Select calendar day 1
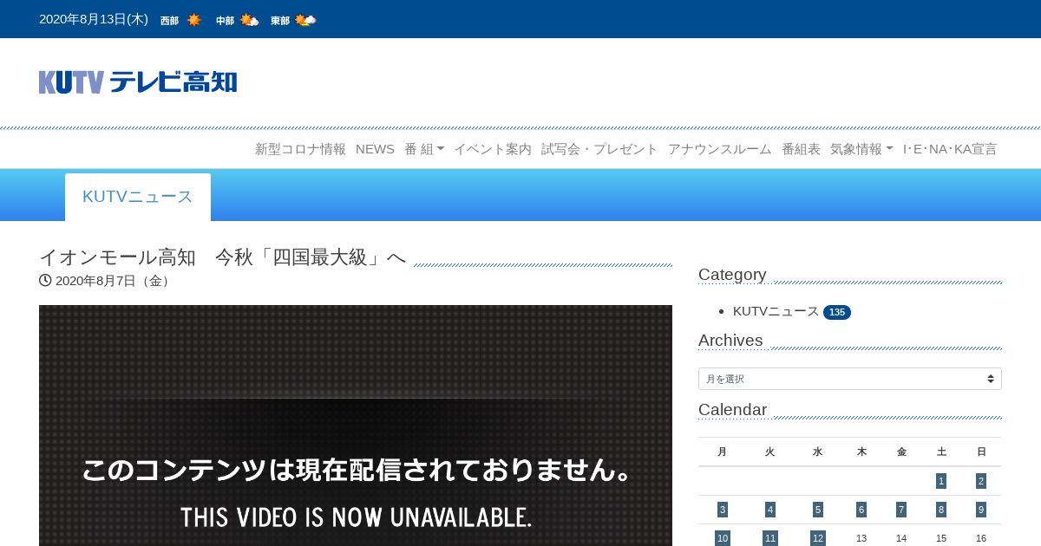1041x546 pixels. (x=941, y=481)
